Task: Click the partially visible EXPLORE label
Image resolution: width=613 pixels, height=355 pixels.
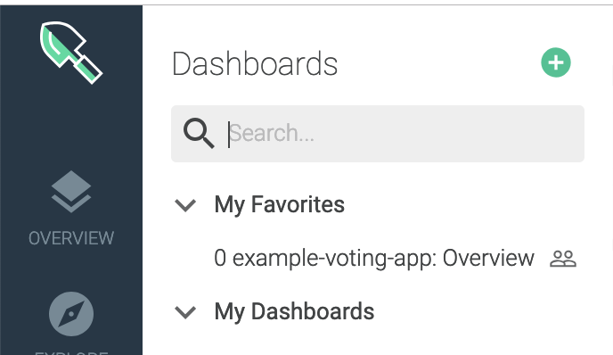Action: click(71, 352)
